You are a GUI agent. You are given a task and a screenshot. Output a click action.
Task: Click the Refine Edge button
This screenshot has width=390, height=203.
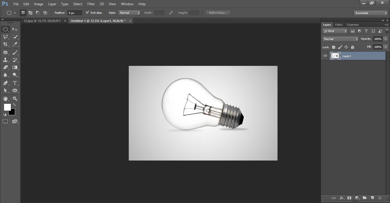218,13
